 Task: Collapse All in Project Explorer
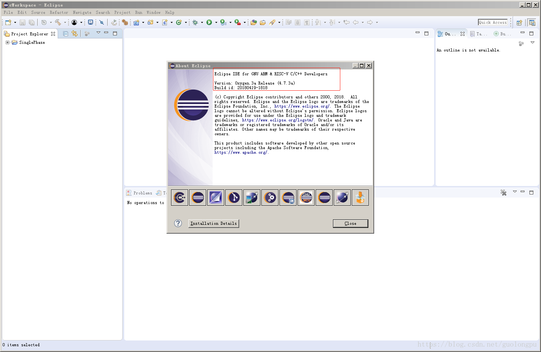[66, 34]
